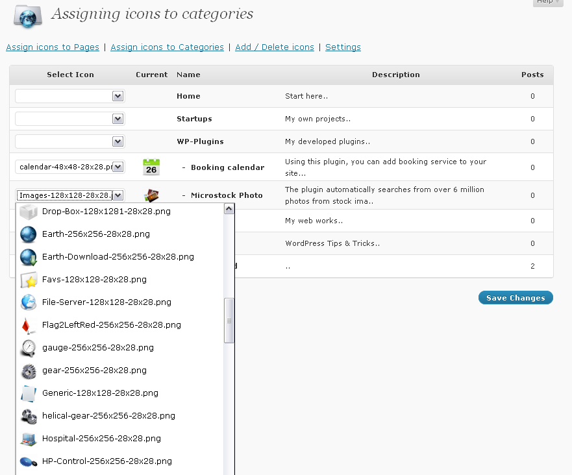Choose the Hospital icon option

pos(101,439)
